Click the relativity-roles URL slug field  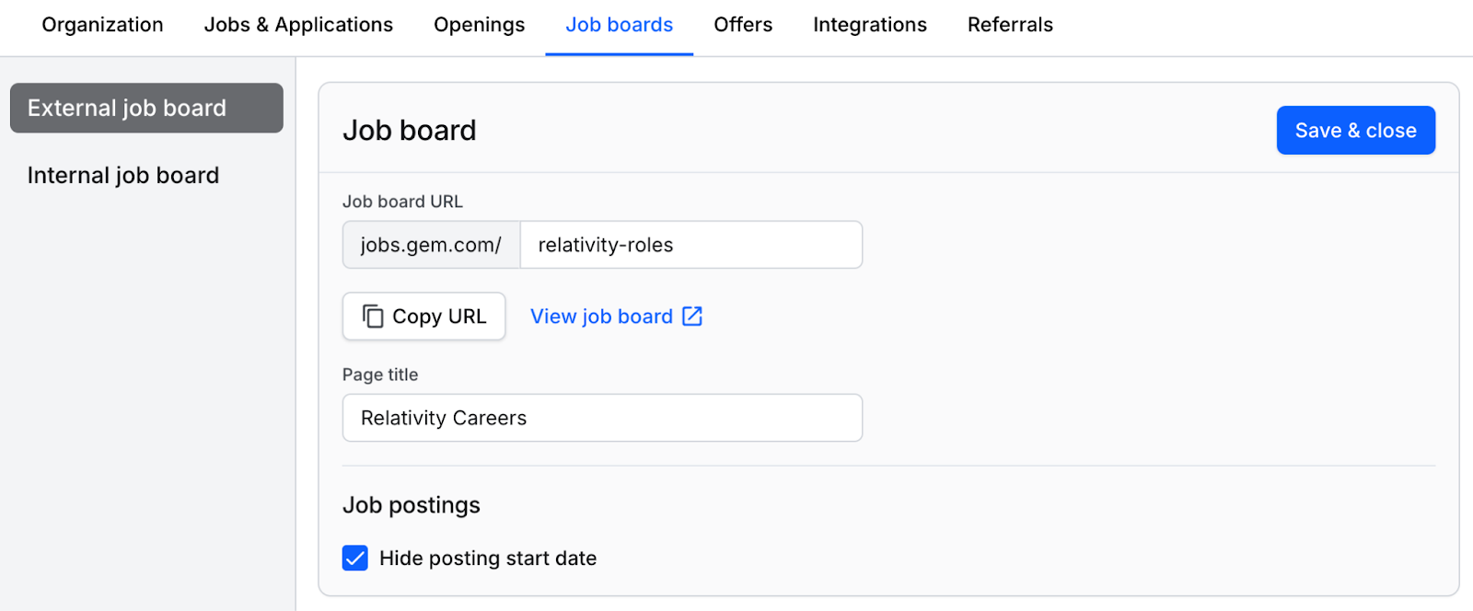coord(690,245)
